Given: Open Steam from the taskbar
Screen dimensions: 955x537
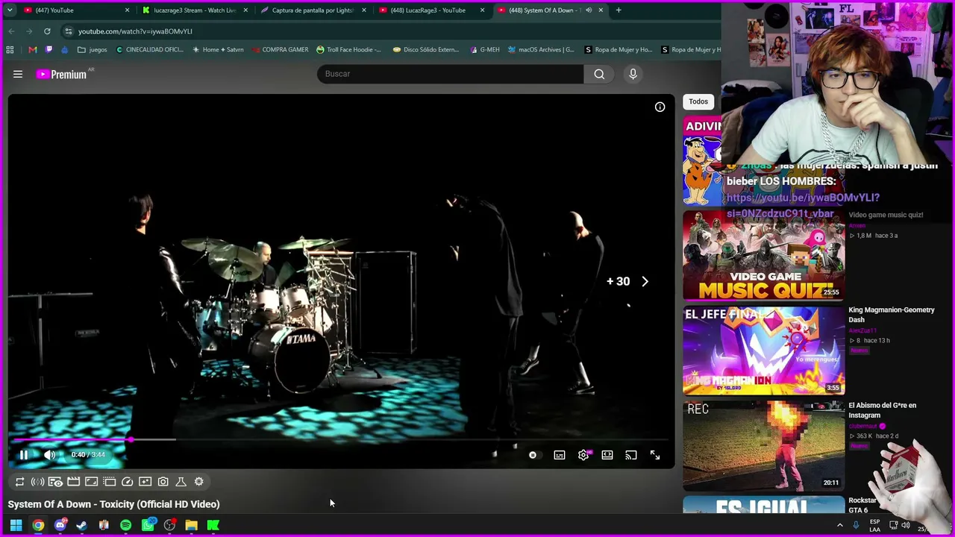Looking at the screenshot, I should pos(81,525).
